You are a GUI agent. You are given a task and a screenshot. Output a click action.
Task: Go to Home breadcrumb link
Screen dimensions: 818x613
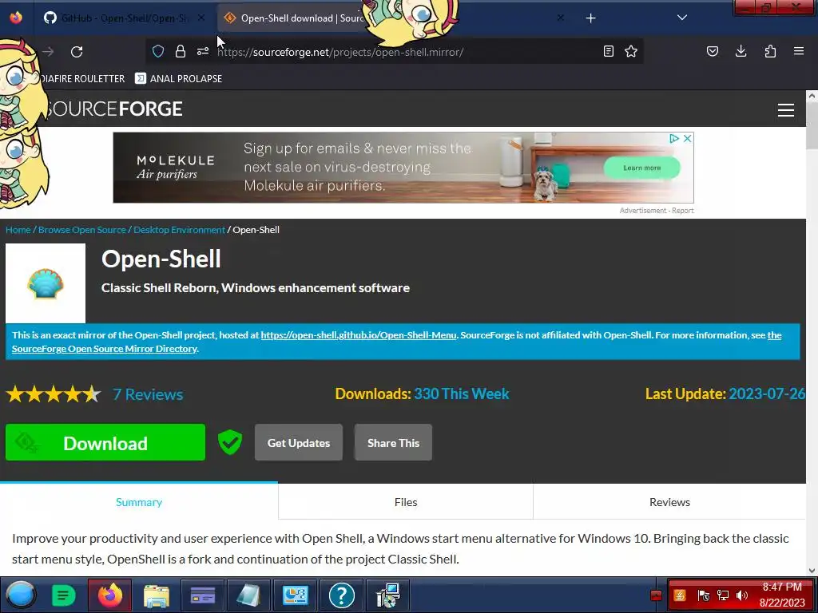[x=18, y=230]
